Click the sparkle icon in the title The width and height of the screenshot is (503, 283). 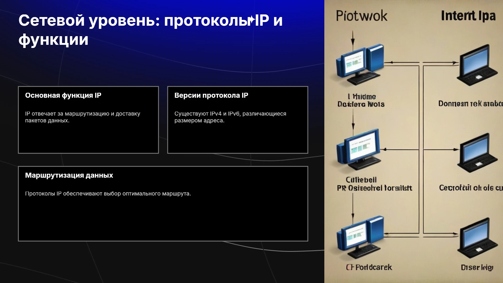[252, 20]
